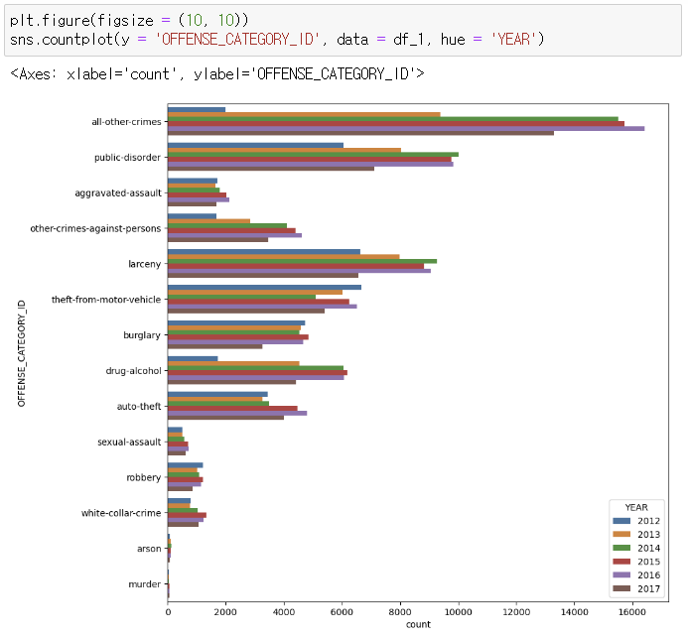Click the 'other-crimes-against-persons' axis label
688x636 pixels.
click(95, 228)
